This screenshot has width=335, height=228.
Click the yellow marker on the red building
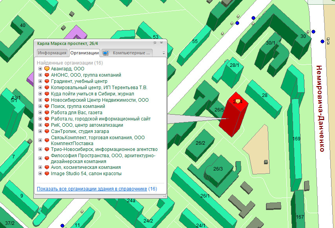pos(238,101)
